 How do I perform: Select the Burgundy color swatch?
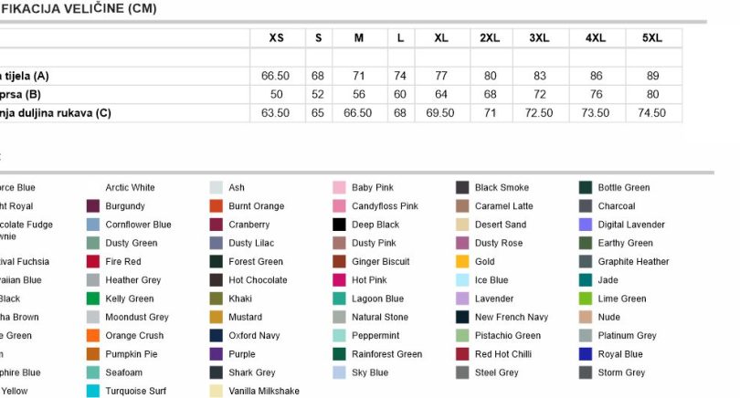coord(93,206)
